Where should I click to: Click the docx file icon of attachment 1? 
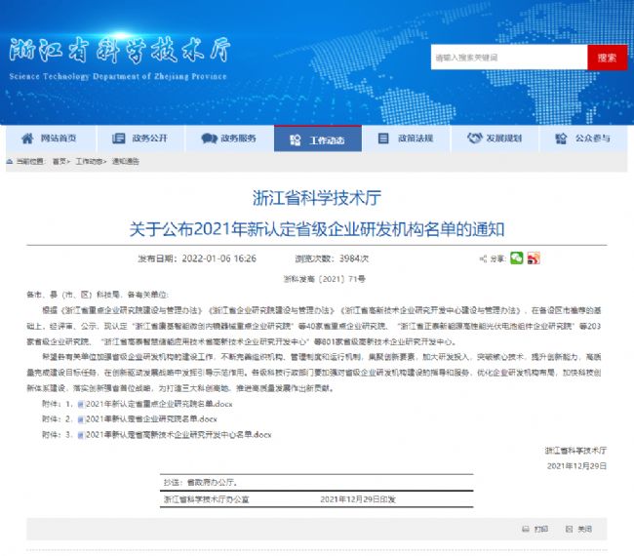point(80,404)
